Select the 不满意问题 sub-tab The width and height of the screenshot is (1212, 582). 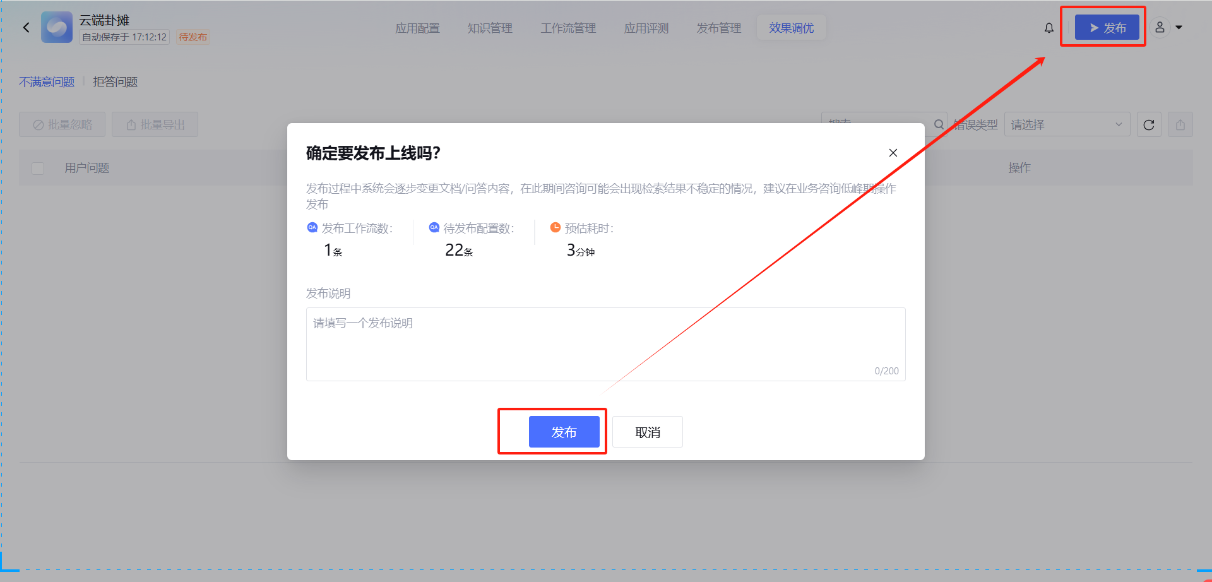tap(47, 82)
